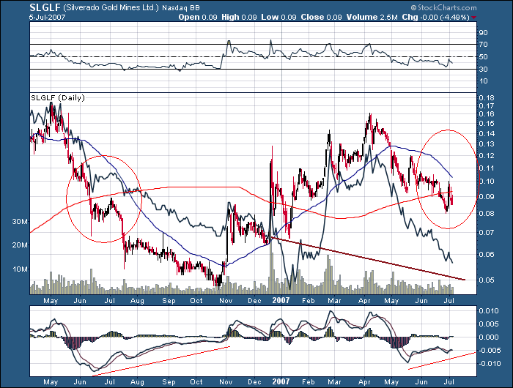The image size is (513, 388).
Task: Click the Close 0.09 value
Action: 321,18
